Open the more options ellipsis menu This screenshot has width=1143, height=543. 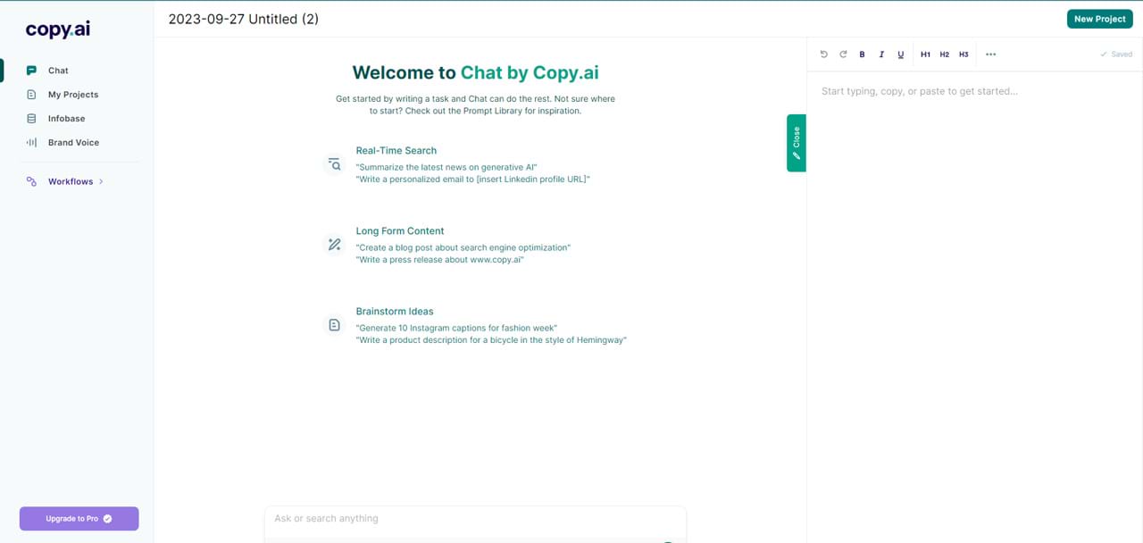[990, 54]
